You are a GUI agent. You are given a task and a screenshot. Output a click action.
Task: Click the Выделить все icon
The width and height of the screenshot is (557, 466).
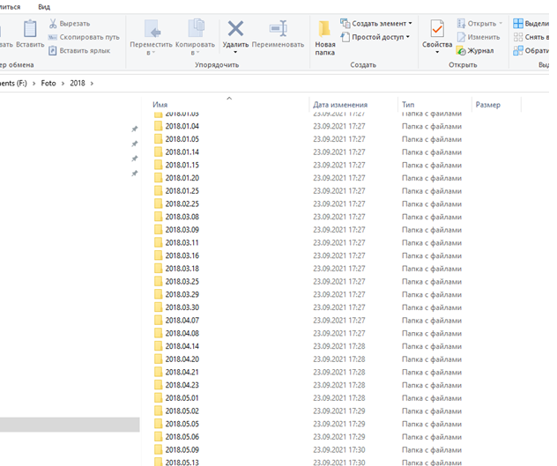tap(518, 24)
